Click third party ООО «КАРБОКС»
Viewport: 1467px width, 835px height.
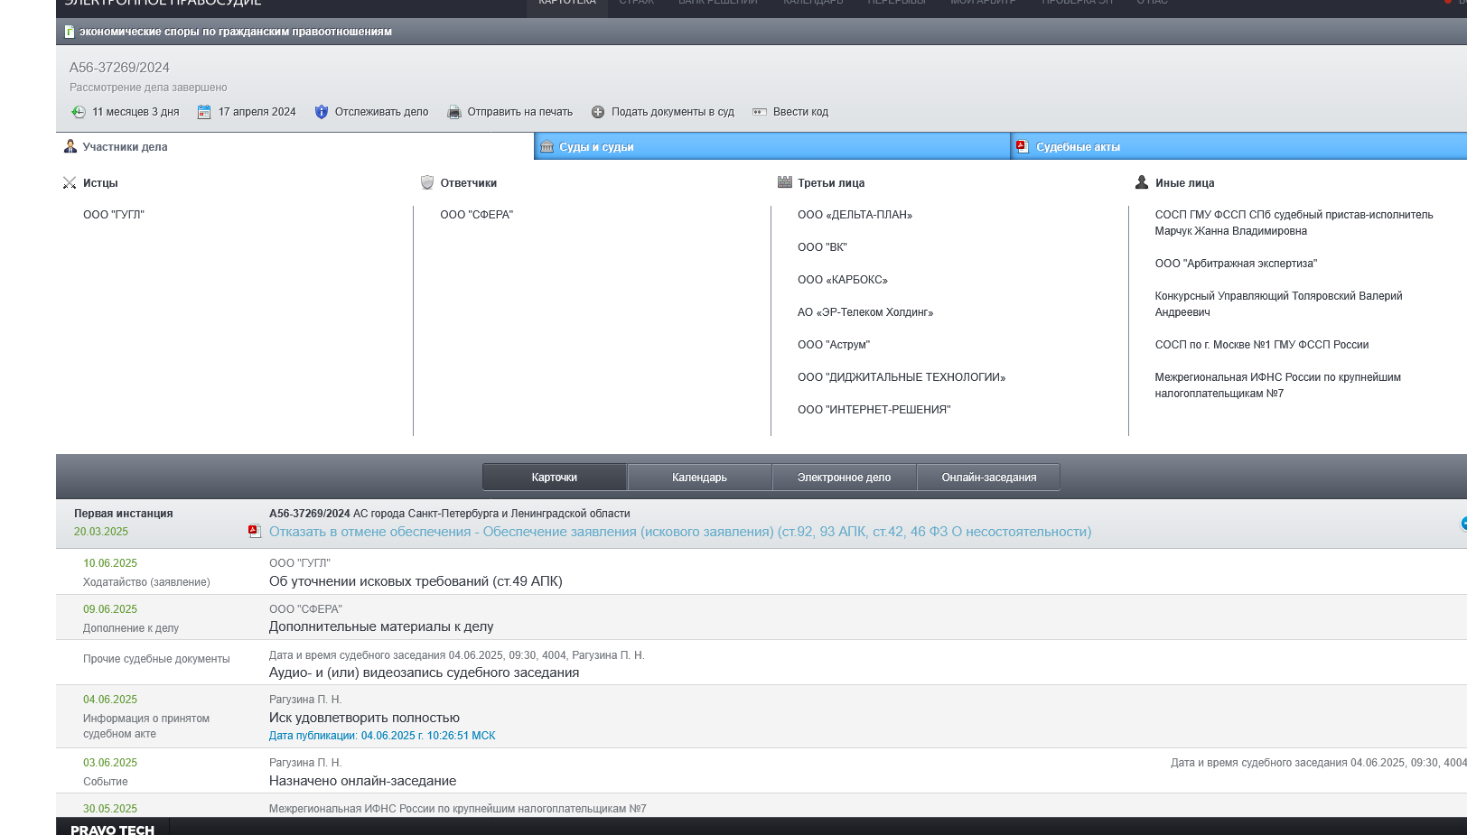[843, 280]
